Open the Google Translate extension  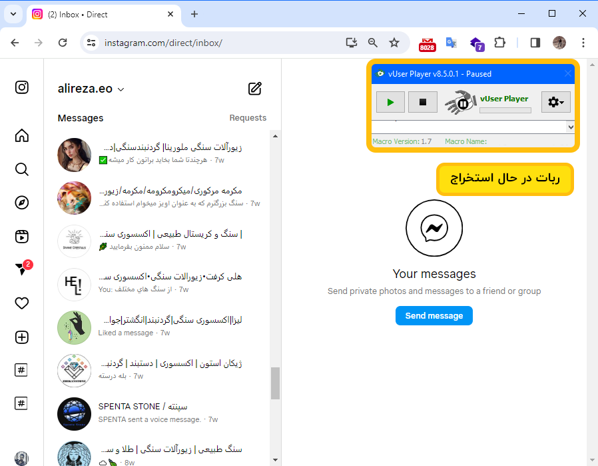pyautogui.click(x=451, y=43)
